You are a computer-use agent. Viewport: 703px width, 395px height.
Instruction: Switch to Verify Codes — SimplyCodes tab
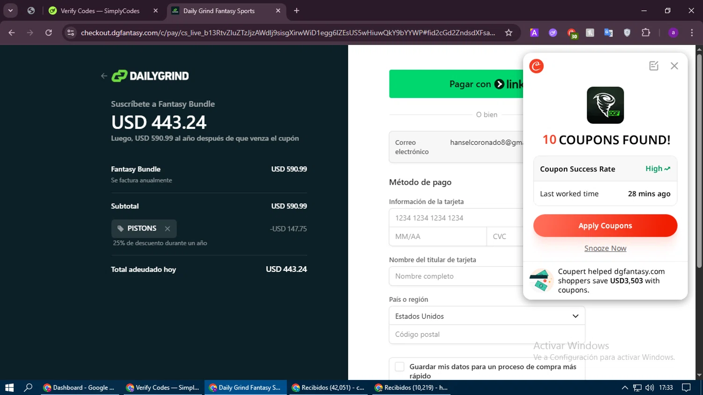pyautogui.click(x=104, y=11)
